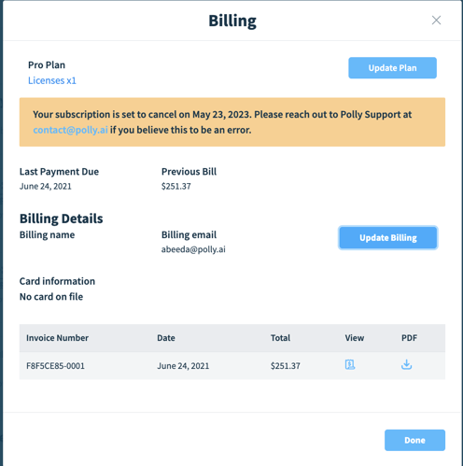The width and height of the screenshot is (463, 466).
Task: Download PDF of invoice F8F5CE85-0001
Action: (x=406, y=364)
